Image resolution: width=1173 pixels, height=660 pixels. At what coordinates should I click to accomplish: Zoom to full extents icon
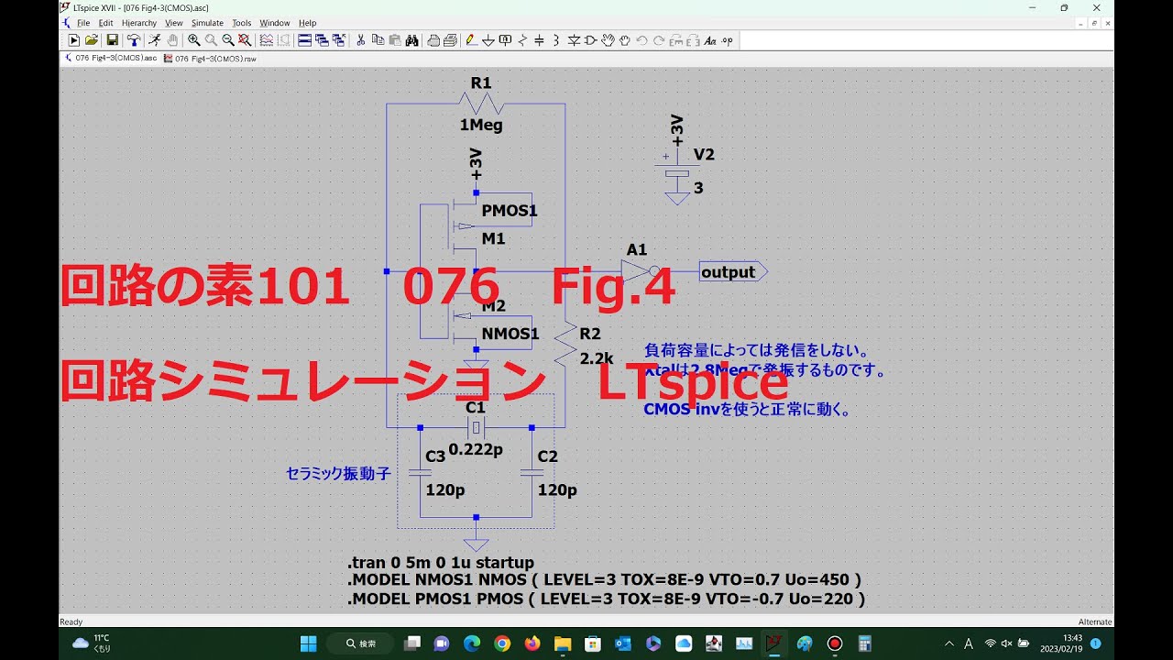pos(245,40)
